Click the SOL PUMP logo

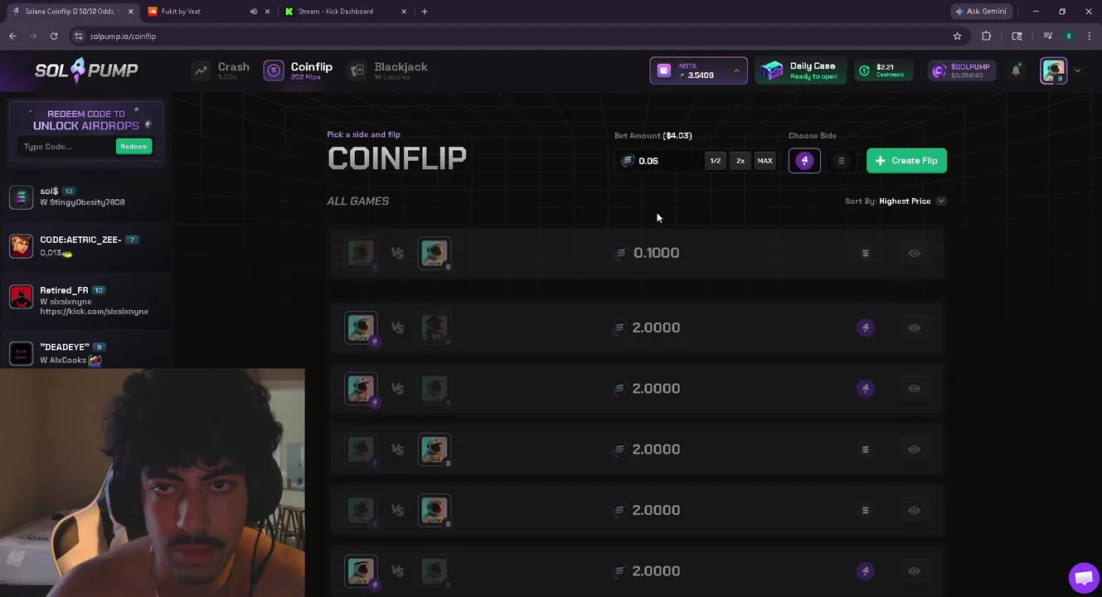click(x=86, y=70)
